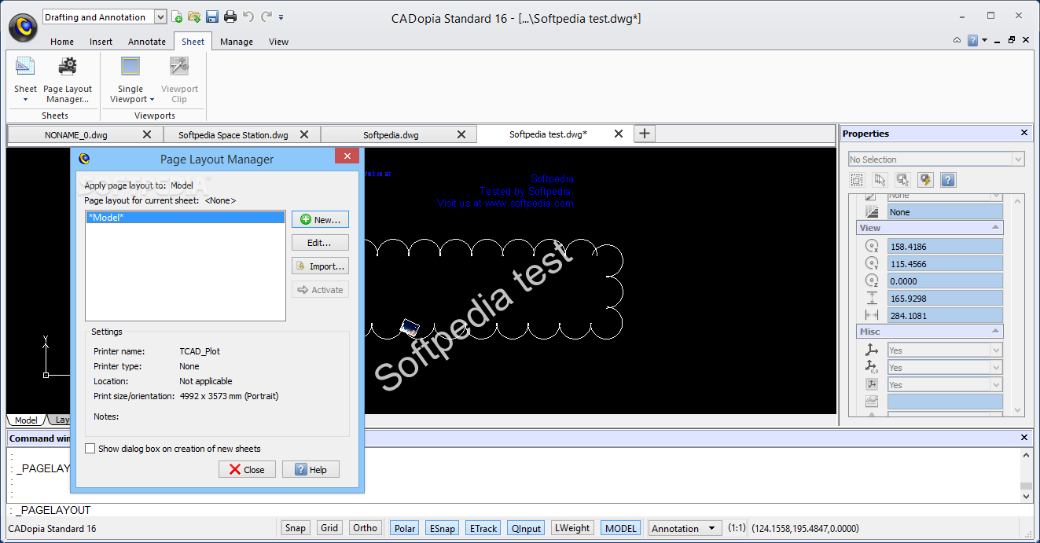
Task: Click the Open folder icon in quick access toolbar
Action: tap(194, 17)
